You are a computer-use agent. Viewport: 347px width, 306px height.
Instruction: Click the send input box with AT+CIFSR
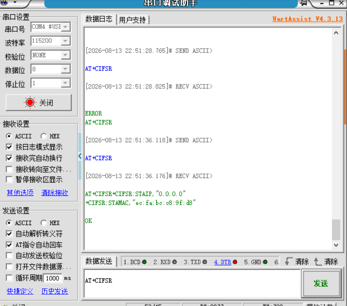pos(192,283)
